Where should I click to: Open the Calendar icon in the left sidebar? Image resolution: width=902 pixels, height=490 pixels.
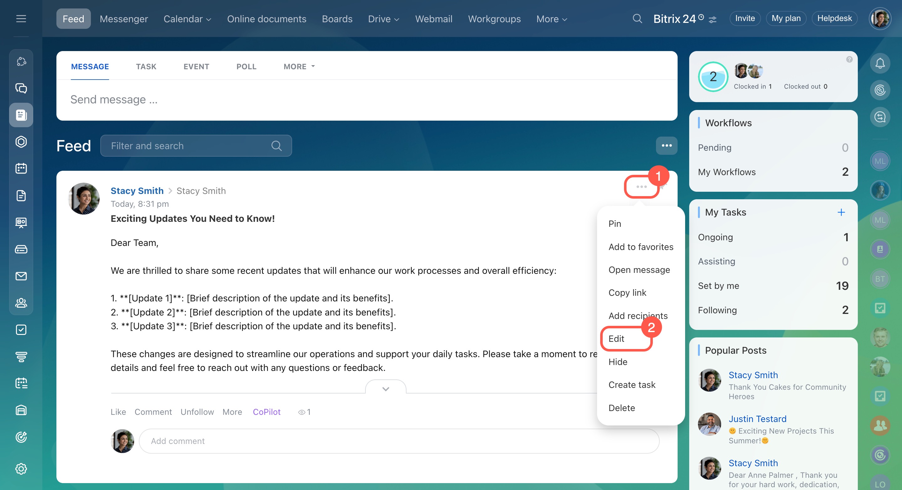(x=21, y=168)
